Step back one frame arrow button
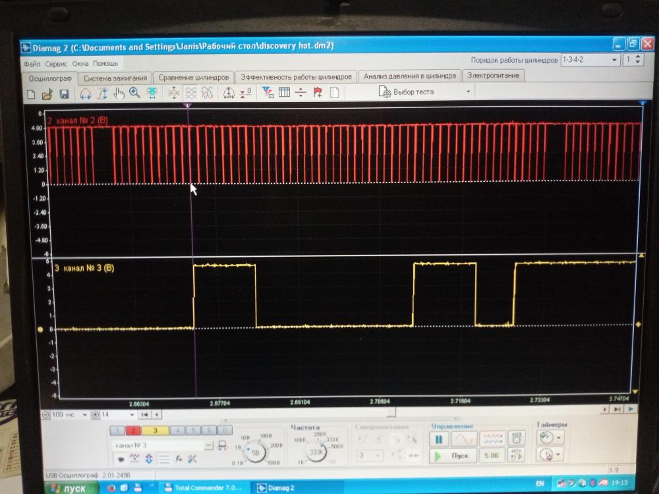The image size is (659, 494). click(x=156, y=414)
